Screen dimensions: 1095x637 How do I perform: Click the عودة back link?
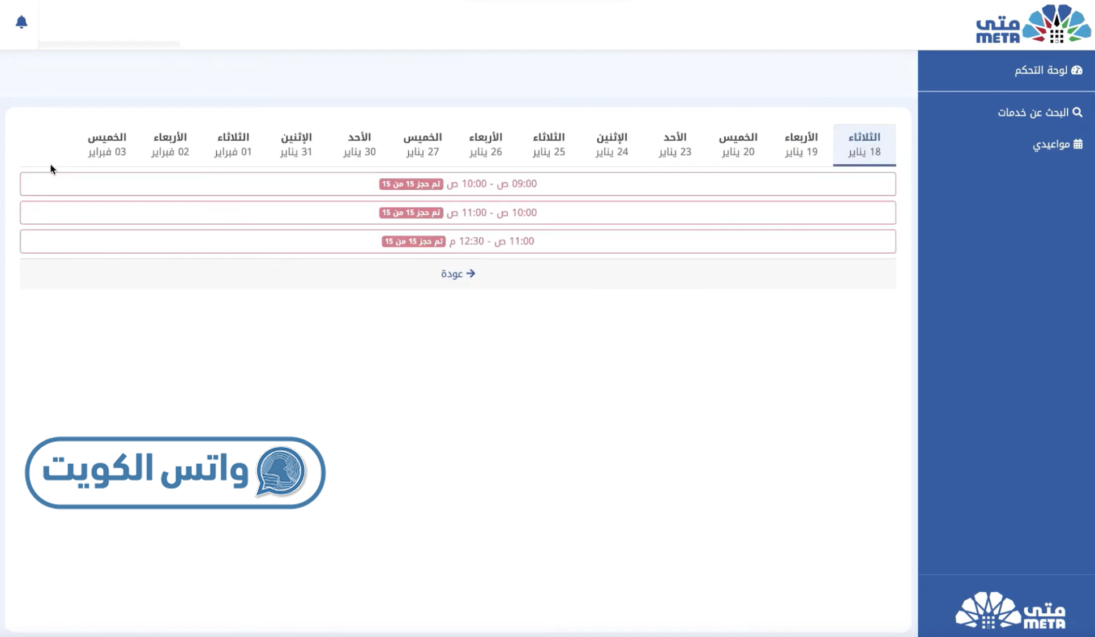[x=452, y=274]
